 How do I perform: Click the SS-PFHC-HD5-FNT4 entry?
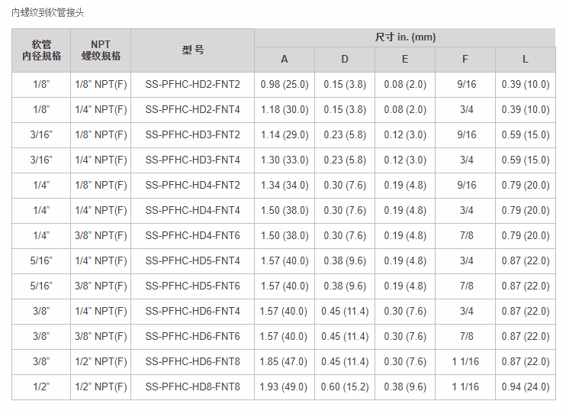(x=192, y=261)
